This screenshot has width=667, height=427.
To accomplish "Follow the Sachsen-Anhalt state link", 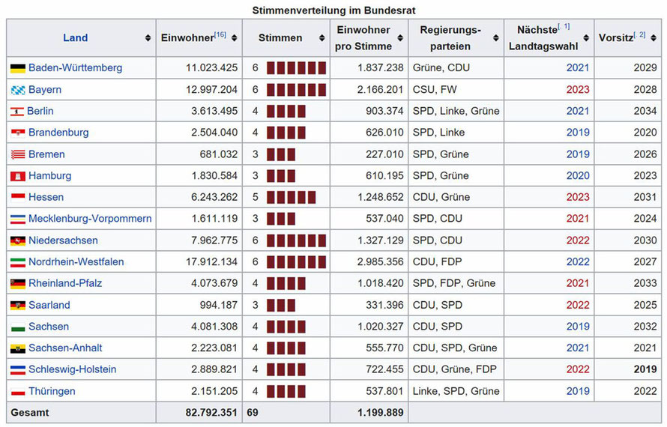I will [65, 348].
